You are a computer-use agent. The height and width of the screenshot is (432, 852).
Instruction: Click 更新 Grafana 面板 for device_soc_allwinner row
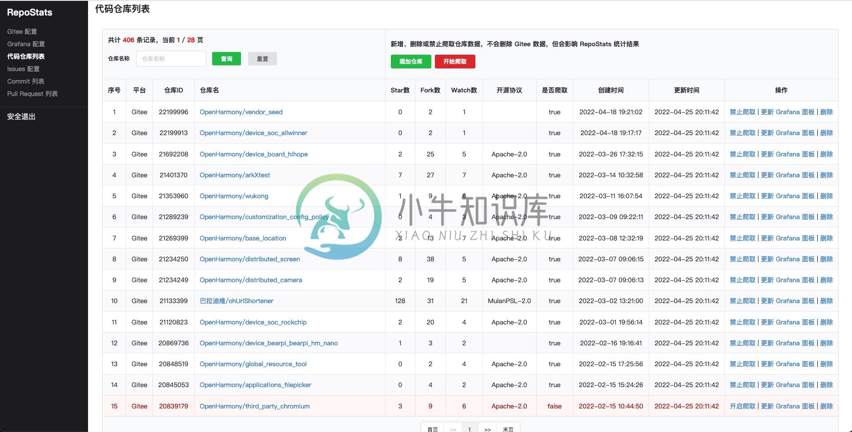coord(788,133)
